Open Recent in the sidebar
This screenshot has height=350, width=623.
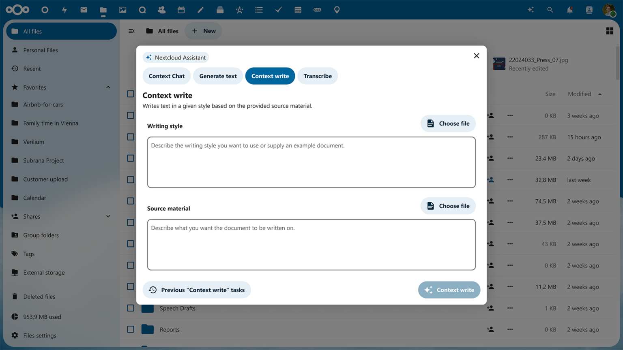click(62, 68)
